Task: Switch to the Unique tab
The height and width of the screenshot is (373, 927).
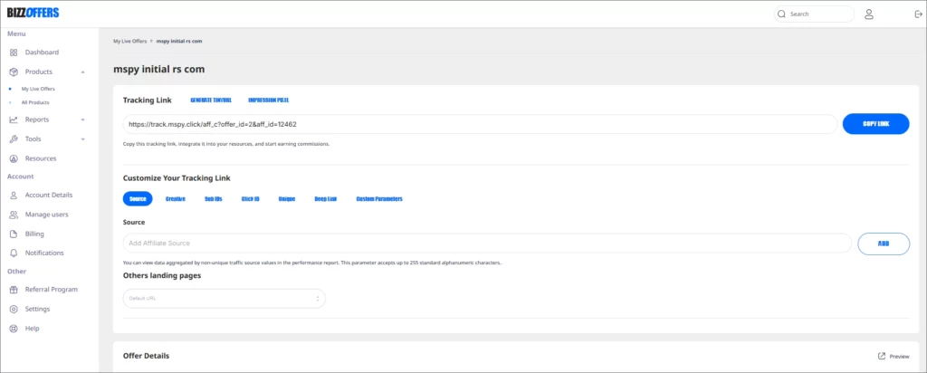Action: pyautogui.click(x=287, y=199)
